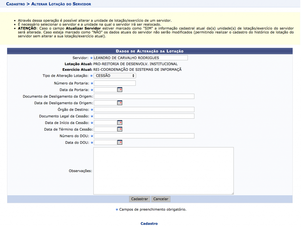The height and width of the screenshot is (227, 301).
Task: Focus the Órgão de Destino field
Action: click(144, 110)
